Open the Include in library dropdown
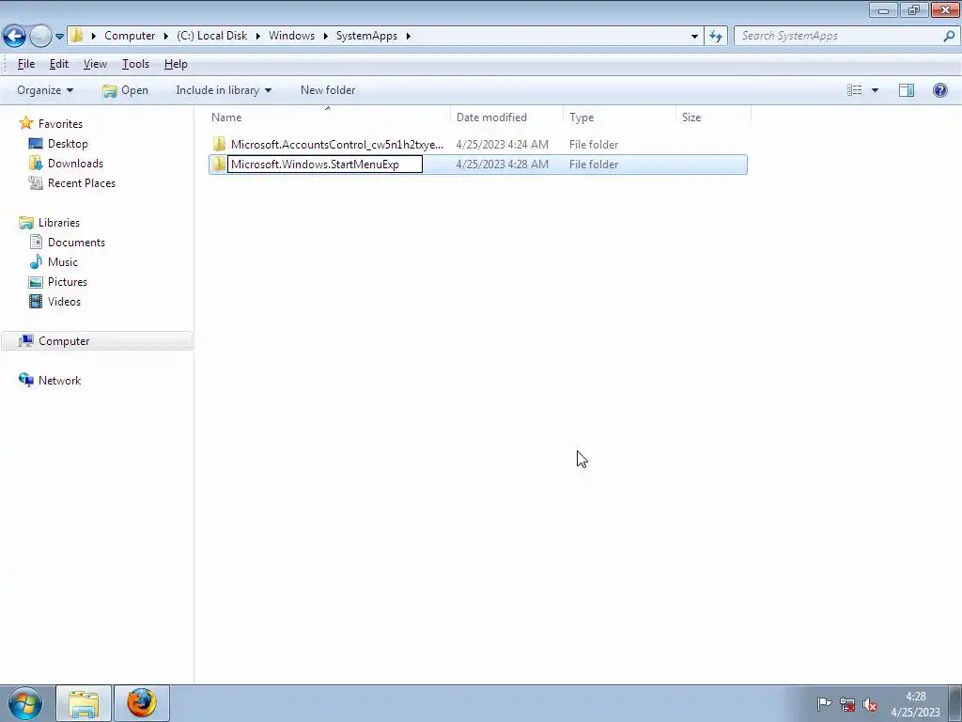 click(224, 90)
